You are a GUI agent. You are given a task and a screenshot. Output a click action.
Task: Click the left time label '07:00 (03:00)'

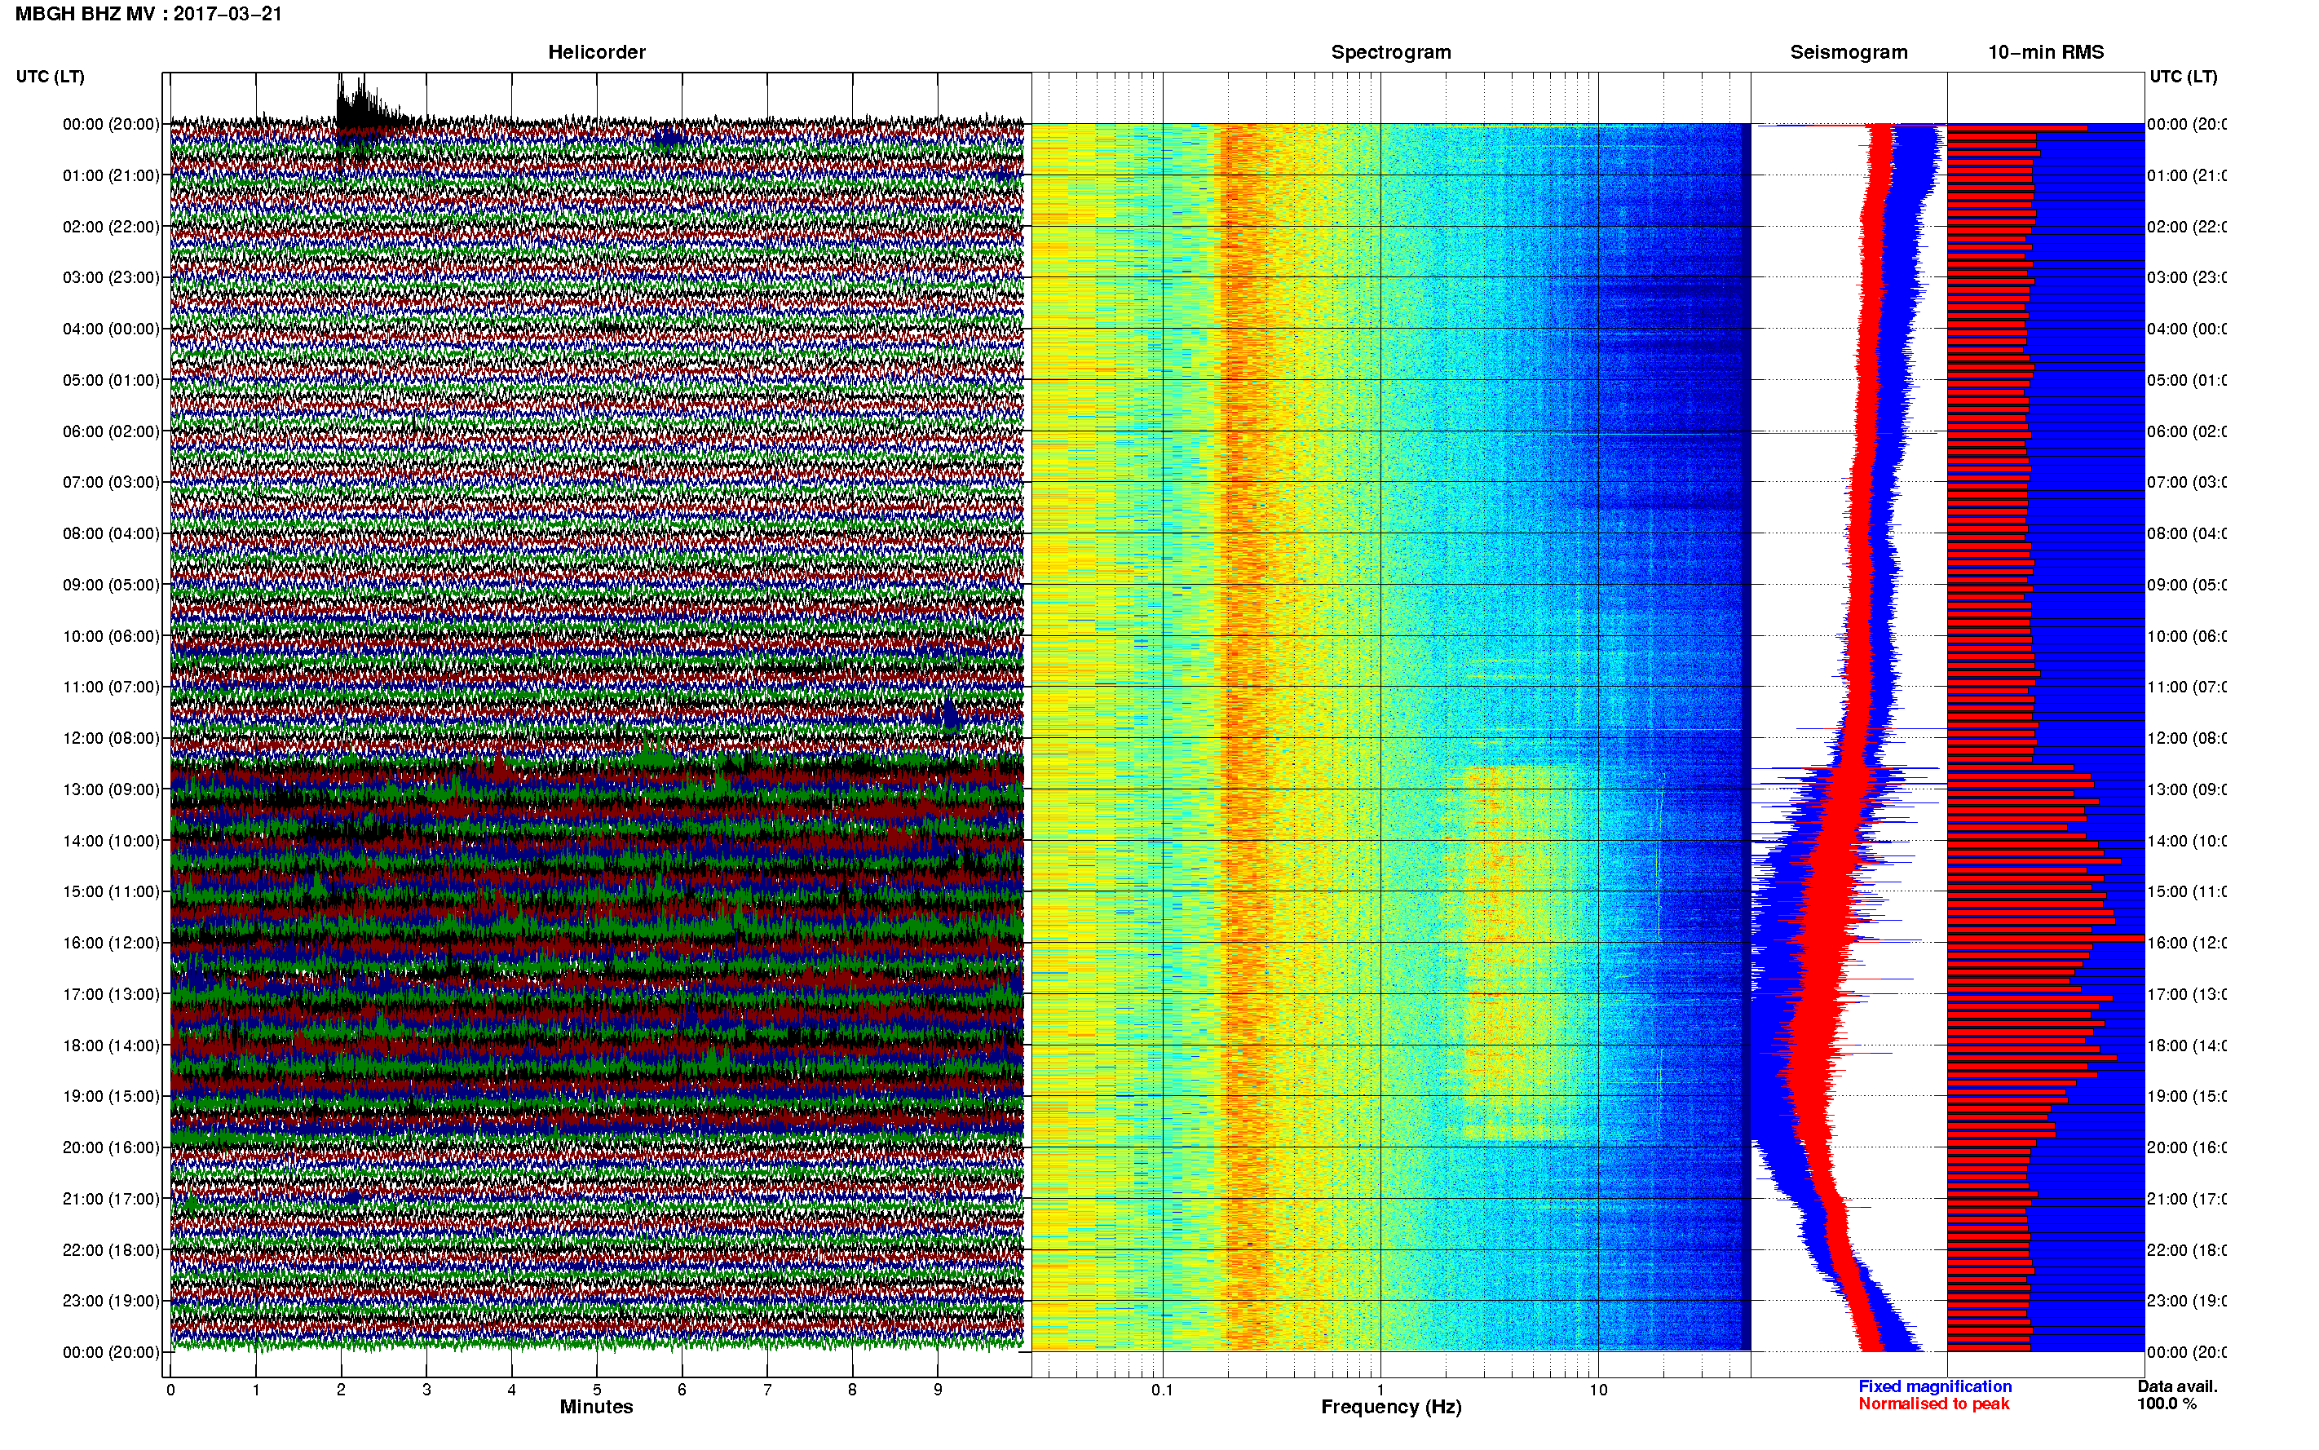[111, 481]
